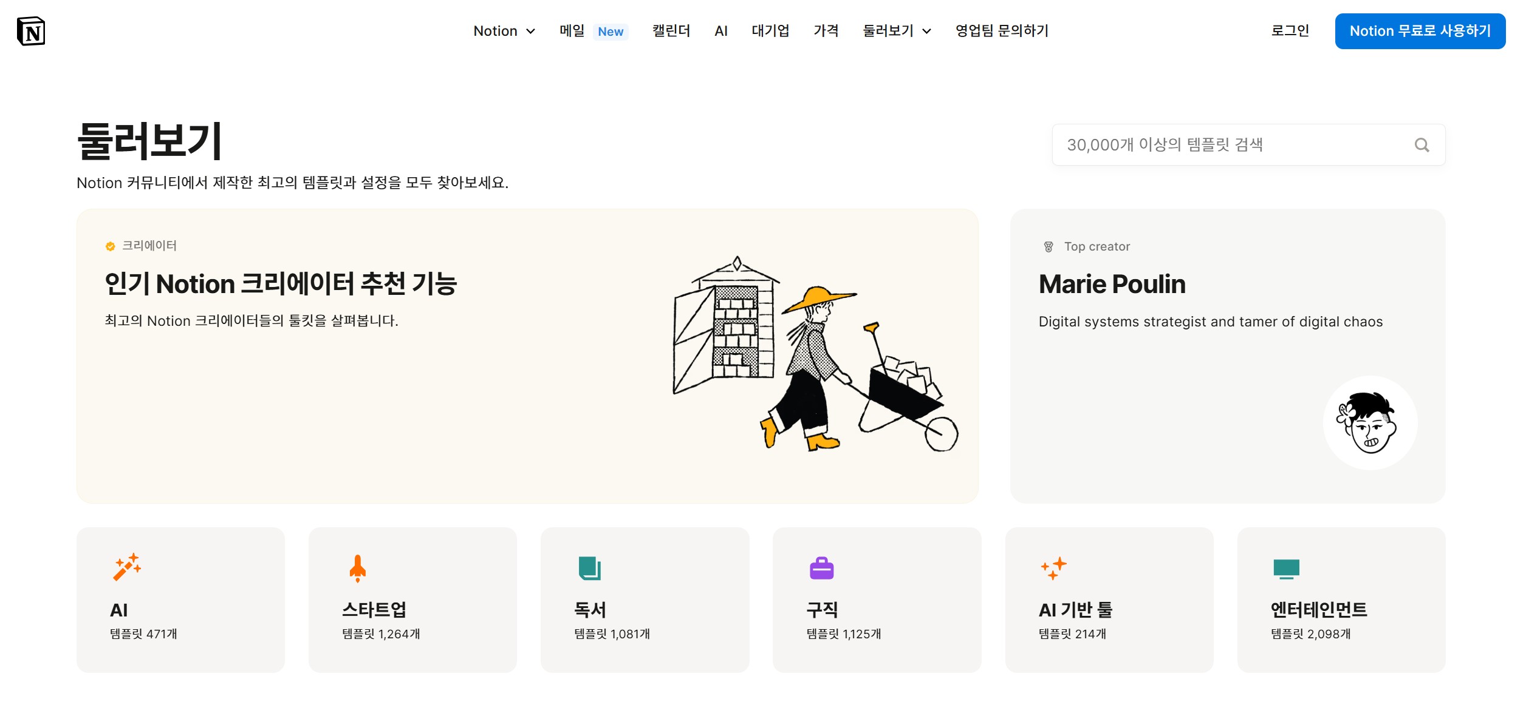Open the AI category title
This screenshot has width=1526, height=719.
119,610
